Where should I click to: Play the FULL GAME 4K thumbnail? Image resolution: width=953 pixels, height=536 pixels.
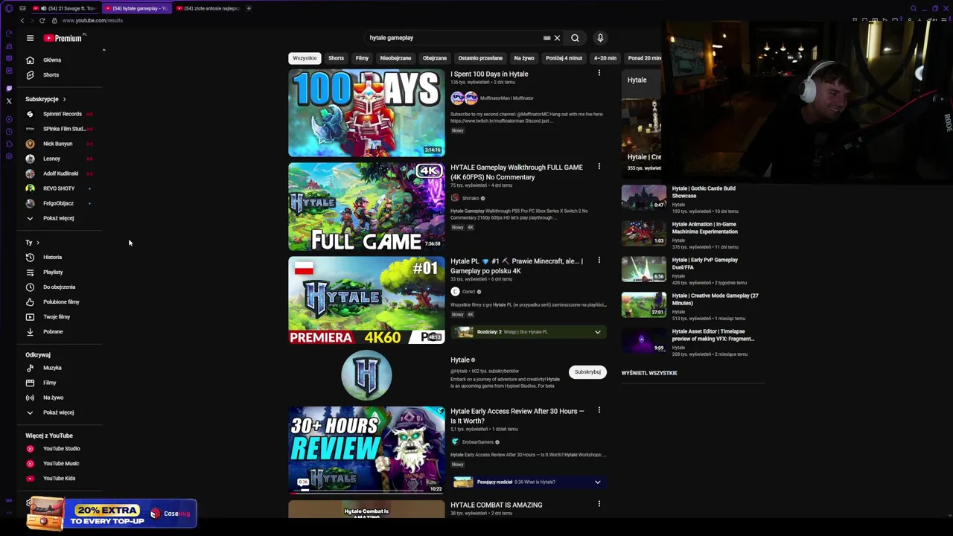366,206
